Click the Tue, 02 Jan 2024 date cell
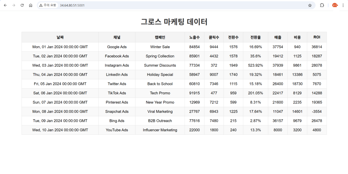The image size is (348, 174). pos(60,56)
